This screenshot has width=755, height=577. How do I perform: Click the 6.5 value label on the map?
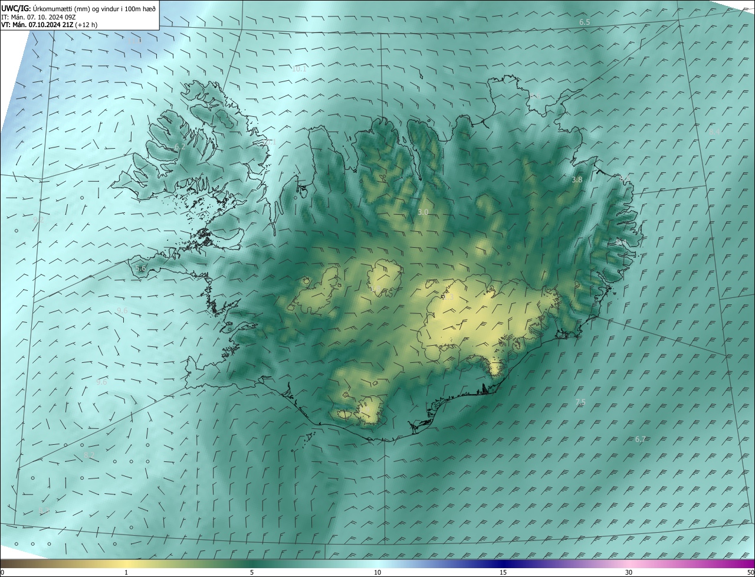tap(585, 22)
